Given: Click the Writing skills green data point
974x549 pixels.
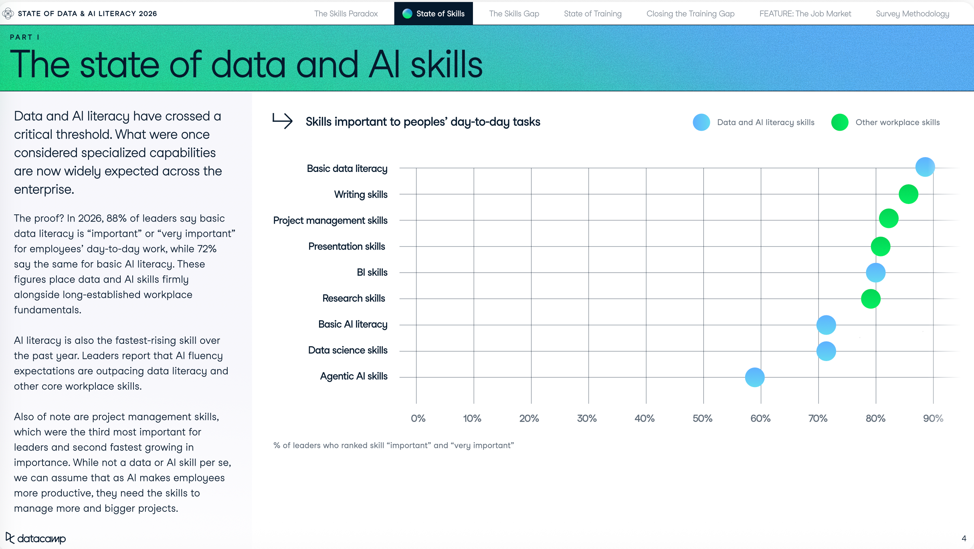Looking at the screenshot, I should 908,194.
